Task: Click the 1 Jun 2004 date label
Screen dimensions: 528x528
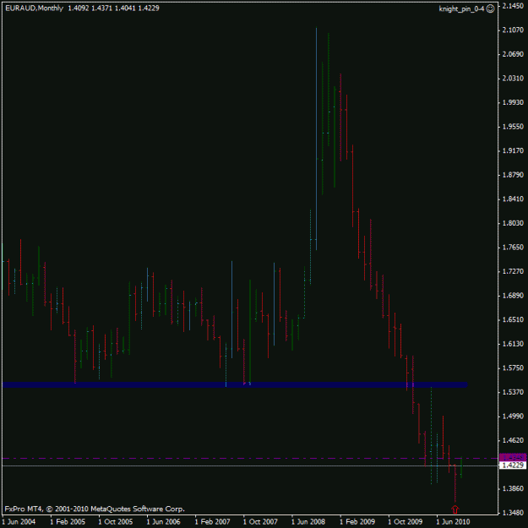Action: pyautogui.click(x=19, y=522)
